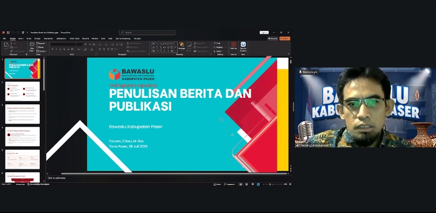Toggle Underline formatting

(x=60, y=49)
